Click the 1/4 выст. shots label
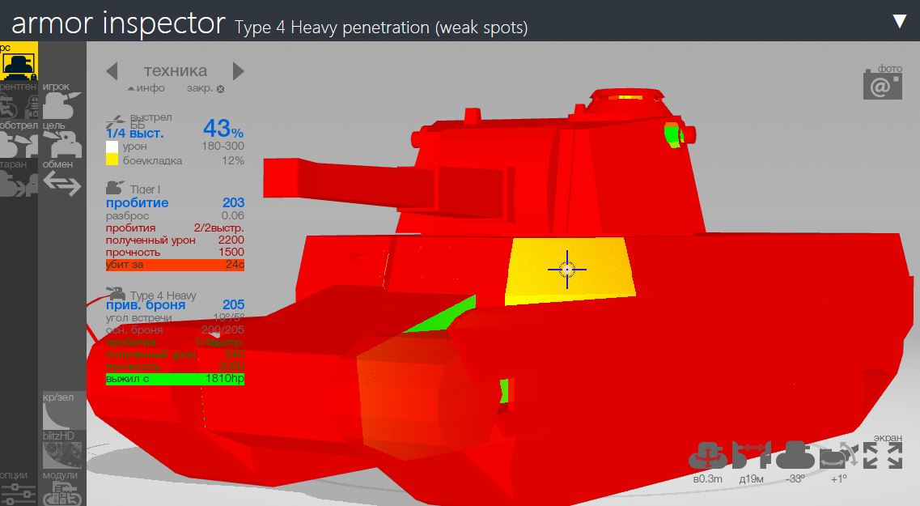The image size is (920, 506). pos(135,134)
